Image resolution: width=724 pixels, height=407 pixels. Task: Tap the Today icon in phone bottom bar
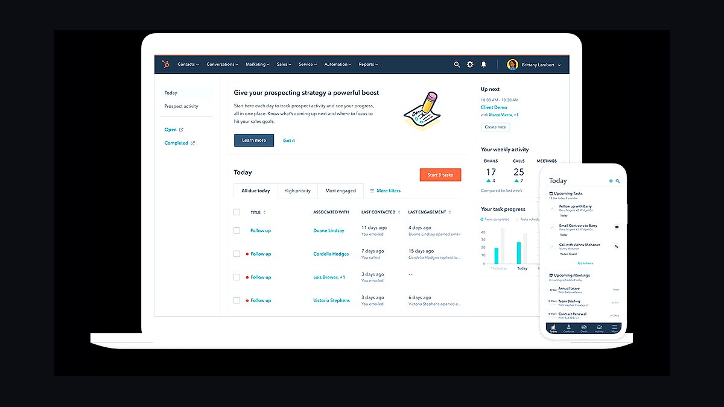click(553, 328)
